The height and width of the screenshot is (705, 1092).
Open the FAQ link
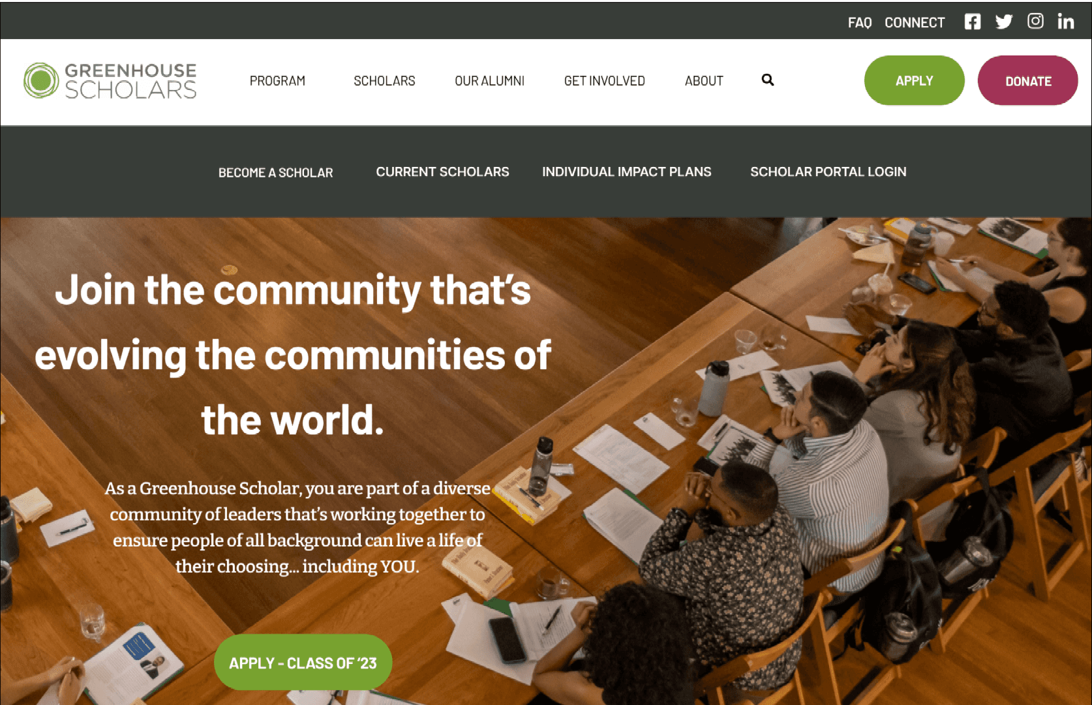(859, 22)
